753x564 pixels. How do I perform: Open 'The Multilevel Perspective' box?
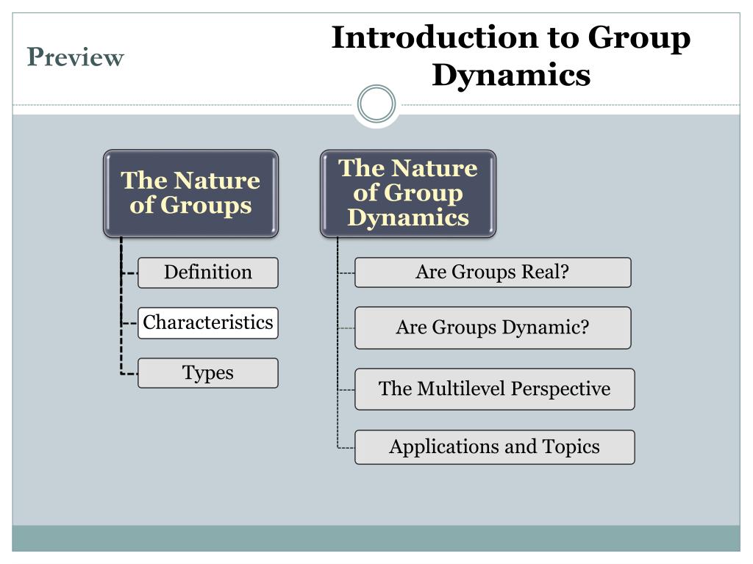495,389
